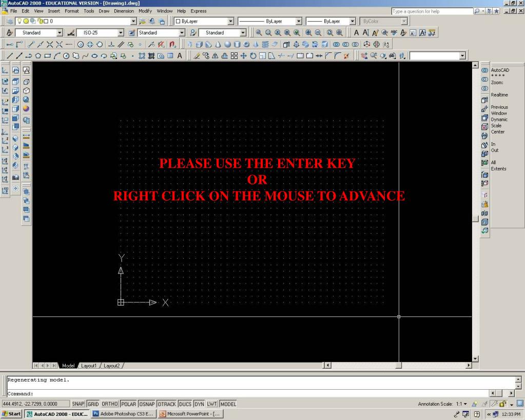This screenshot has width=525, height=420.
Task: Select the Rotate tool
Action: point(253,56)
